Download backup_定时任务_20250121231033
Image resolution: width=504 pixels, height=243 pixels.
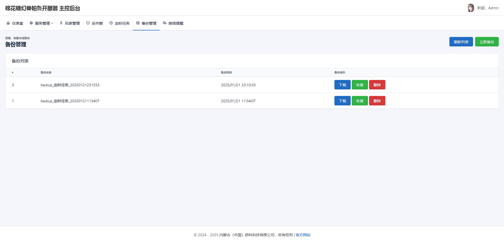(342, 85)
